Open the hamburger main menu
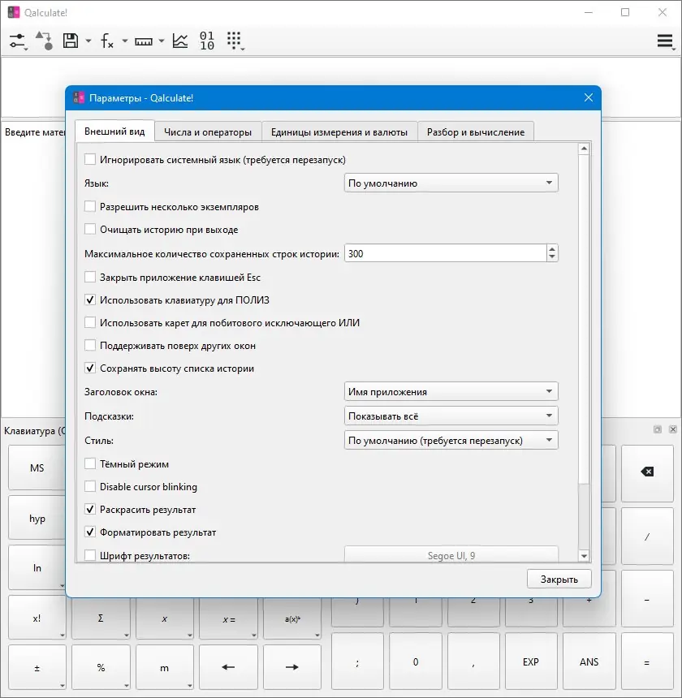The image size is (682, 698). point(666,41)
